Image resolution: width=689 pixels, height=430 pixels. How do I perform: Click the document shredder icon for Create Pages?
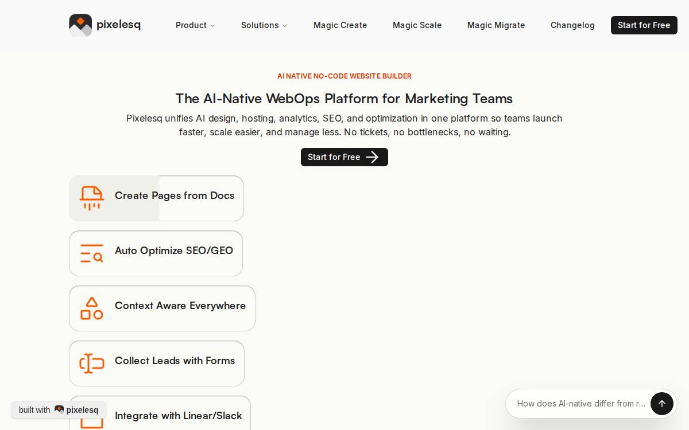pos(92,198)
